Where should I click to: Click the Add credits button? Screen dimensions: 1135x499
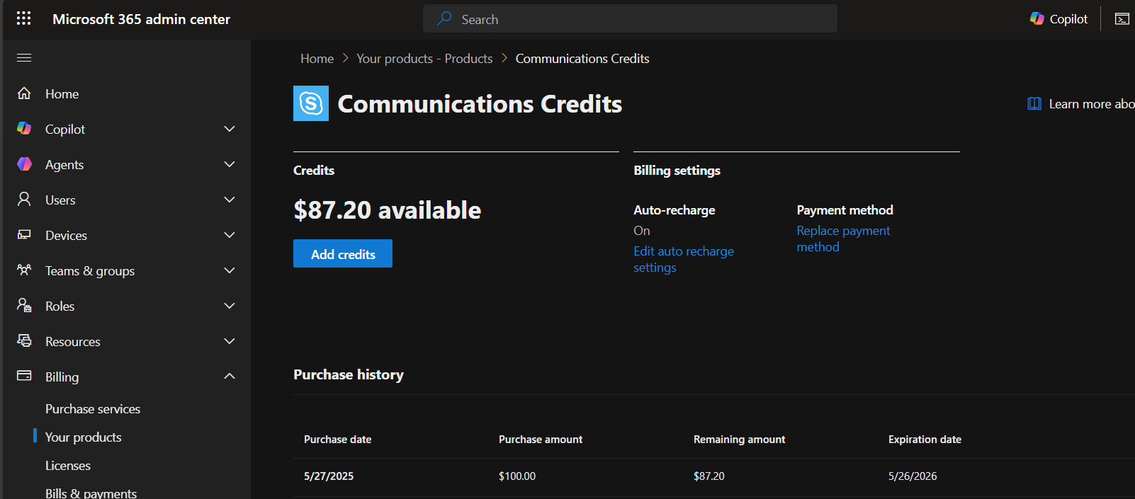click(x=343, y=253)
